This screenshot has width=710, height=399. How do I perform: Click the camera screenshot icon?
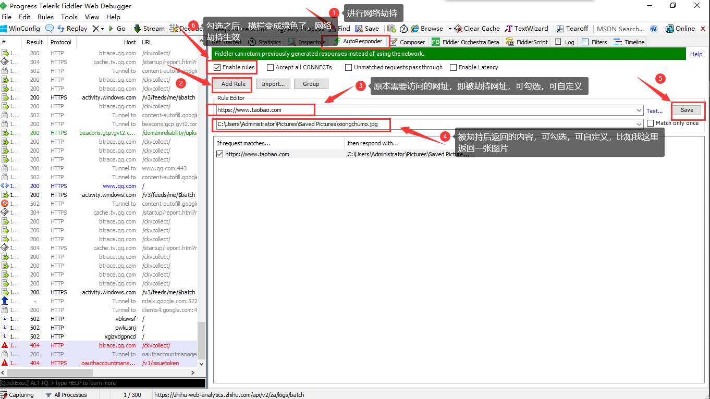click(x=391, y=29)
